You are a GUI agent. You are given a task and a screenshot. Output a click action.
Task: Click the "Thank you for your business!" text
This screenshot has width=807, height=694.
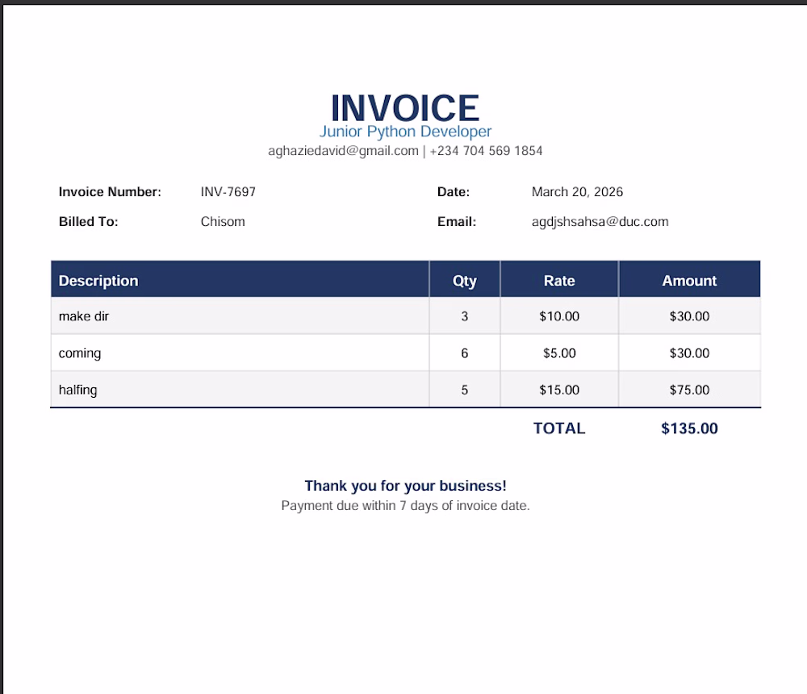405,486
